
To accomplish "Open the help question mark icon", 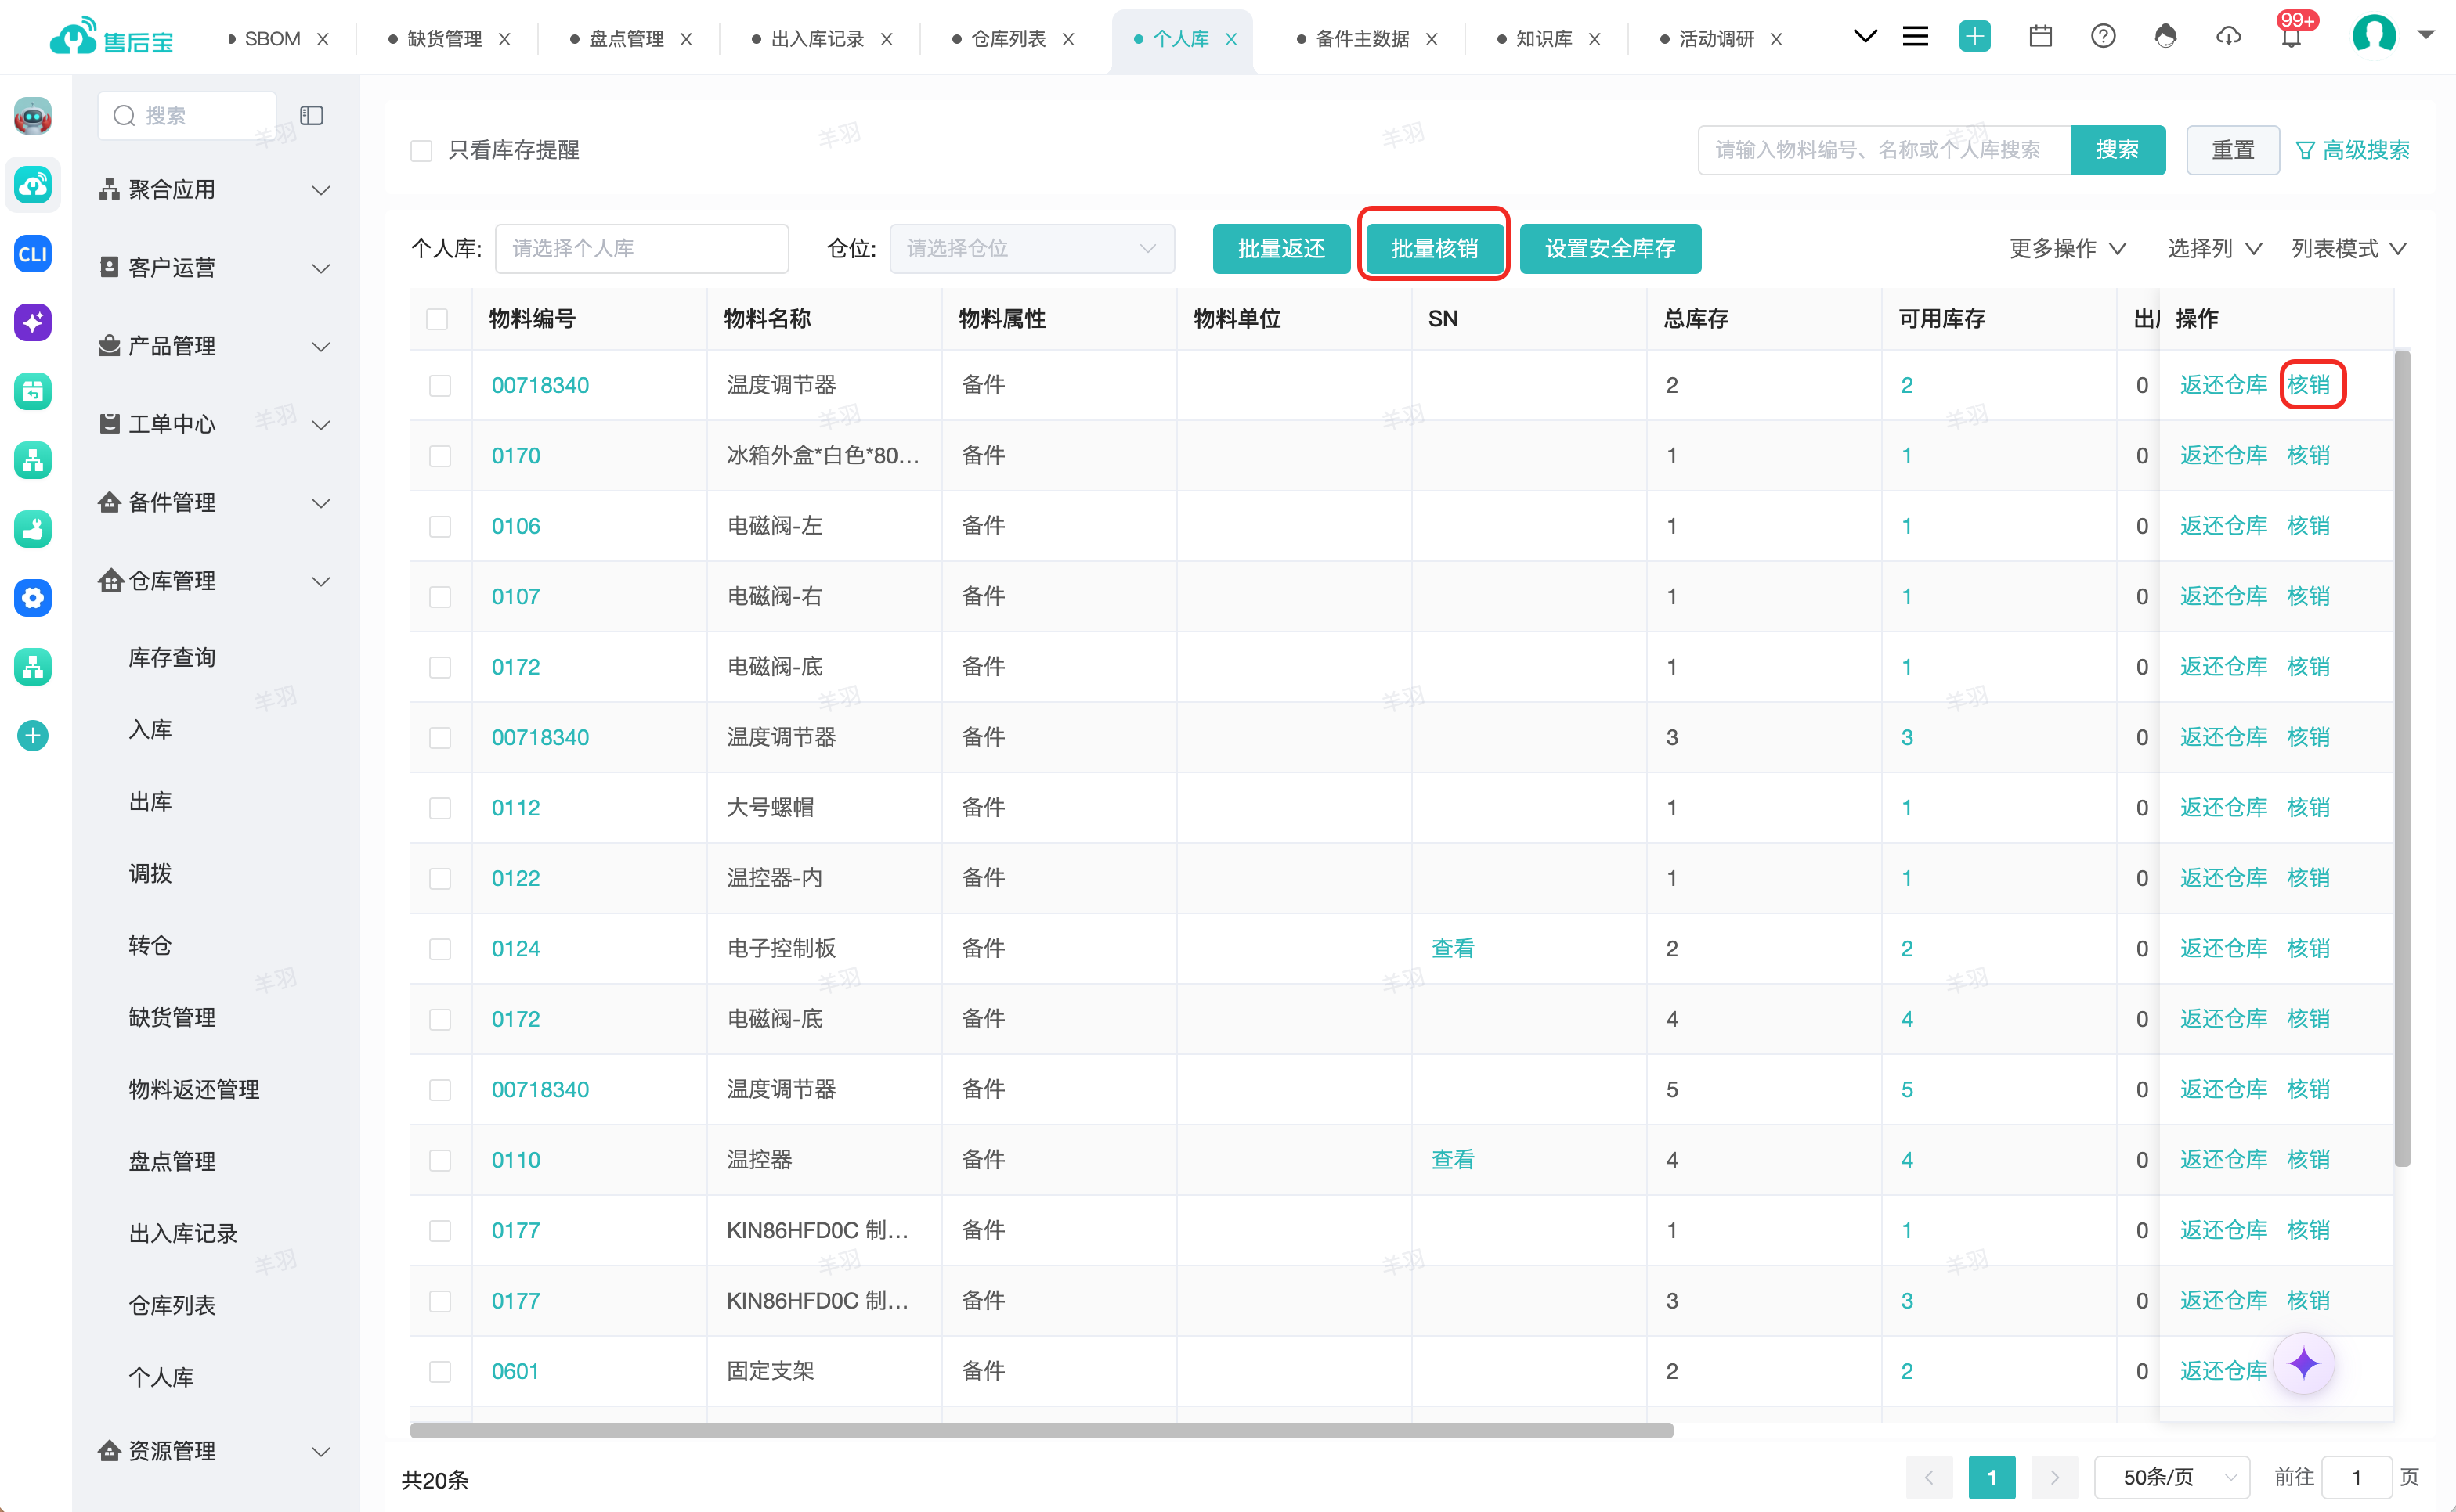I will tap(2103, 37).
